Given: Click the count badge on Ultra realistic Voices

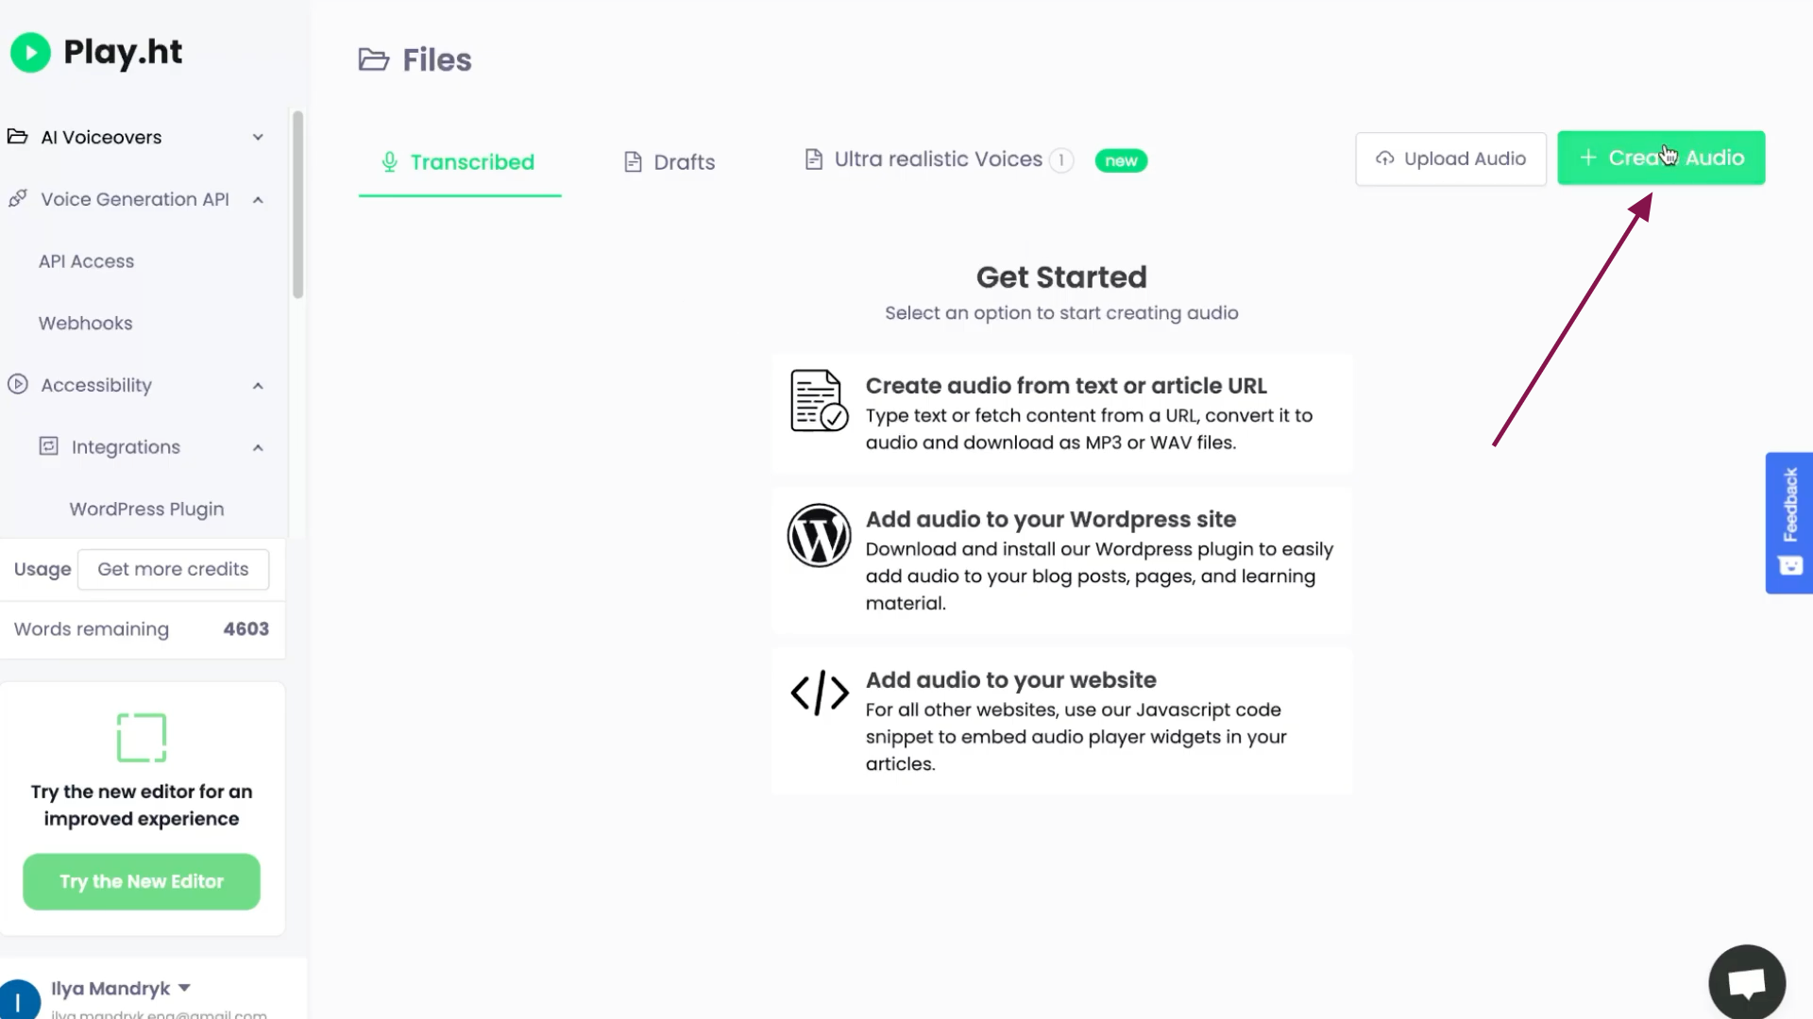Looking at the screenshot, I should pos(1061,160).
